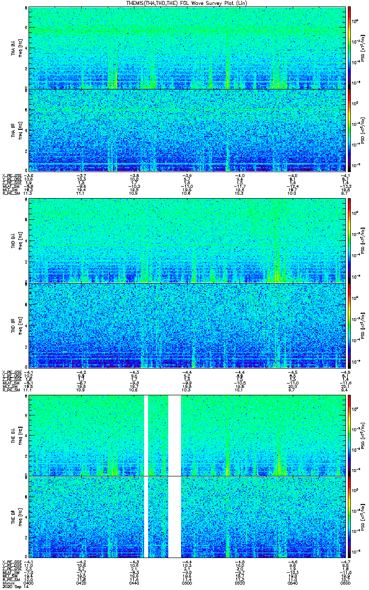Click the '0520' time tick label
The image size is (369, 590).
[240, 582]
